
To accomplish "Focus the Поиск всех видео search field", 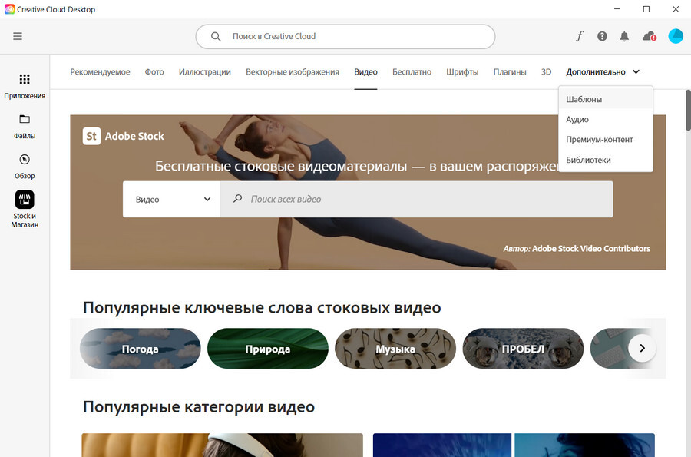I will pyautogui.click(x=416, y=199).
